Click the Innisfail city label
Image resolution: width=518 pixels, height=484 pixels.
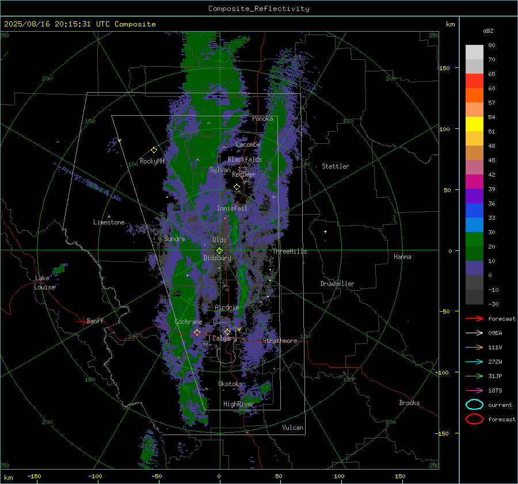coord(232,208)
